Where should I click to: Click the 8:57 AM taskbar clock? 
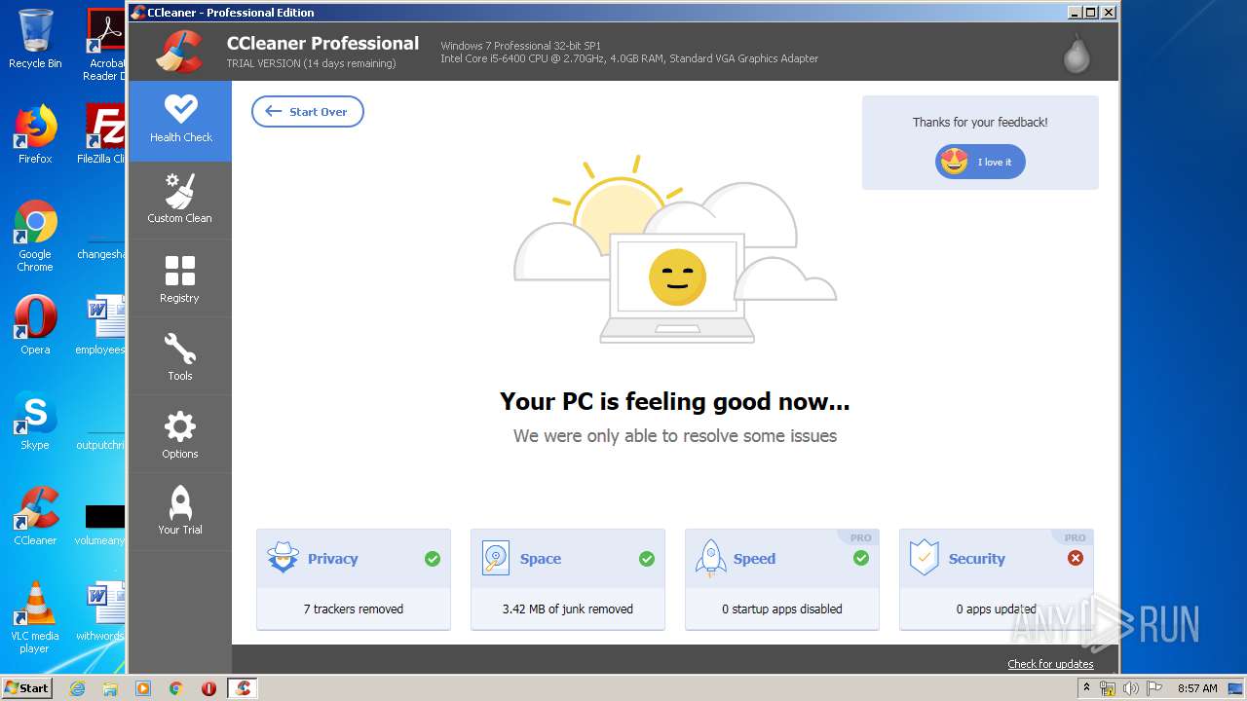pyautogui.click(x=1197, y=688)
